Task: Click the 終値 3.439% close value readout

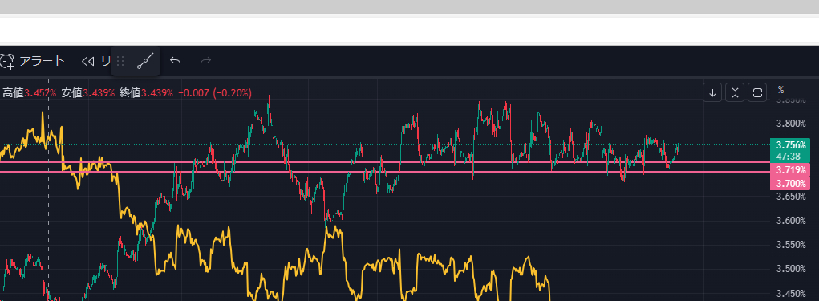Action: click(x=146, y=93)
